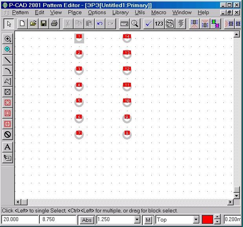243x227 pixels.
Task: Open the View menu
Action: (56, 13)
